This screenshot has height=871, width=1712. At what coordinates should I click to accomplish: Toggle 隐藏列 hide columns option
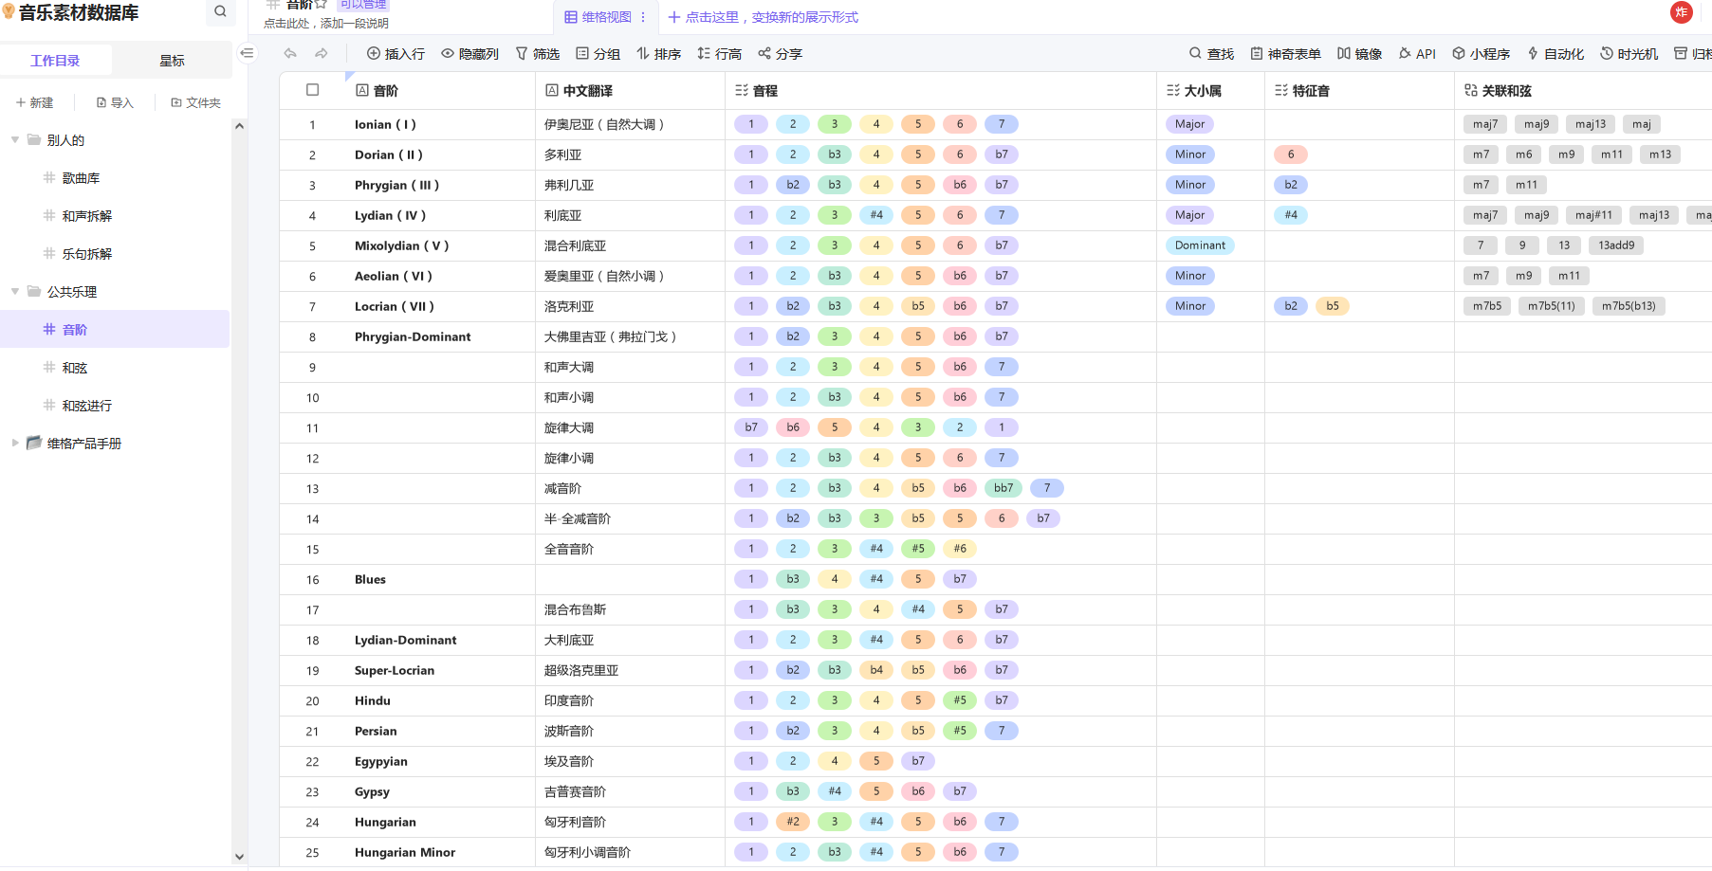pos(469,54)
